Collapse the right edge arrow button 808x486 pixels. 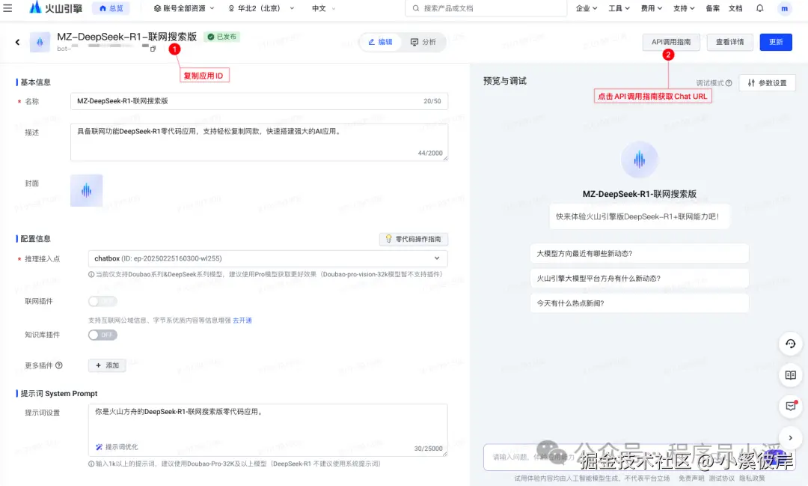point(791,437)
